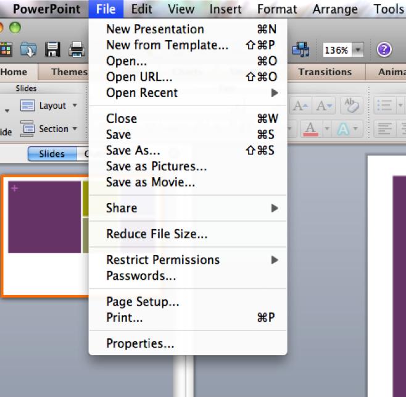This screenshot has width=406, height=397.
Task: Click the green zoom window button
Action: coord(15,27)
